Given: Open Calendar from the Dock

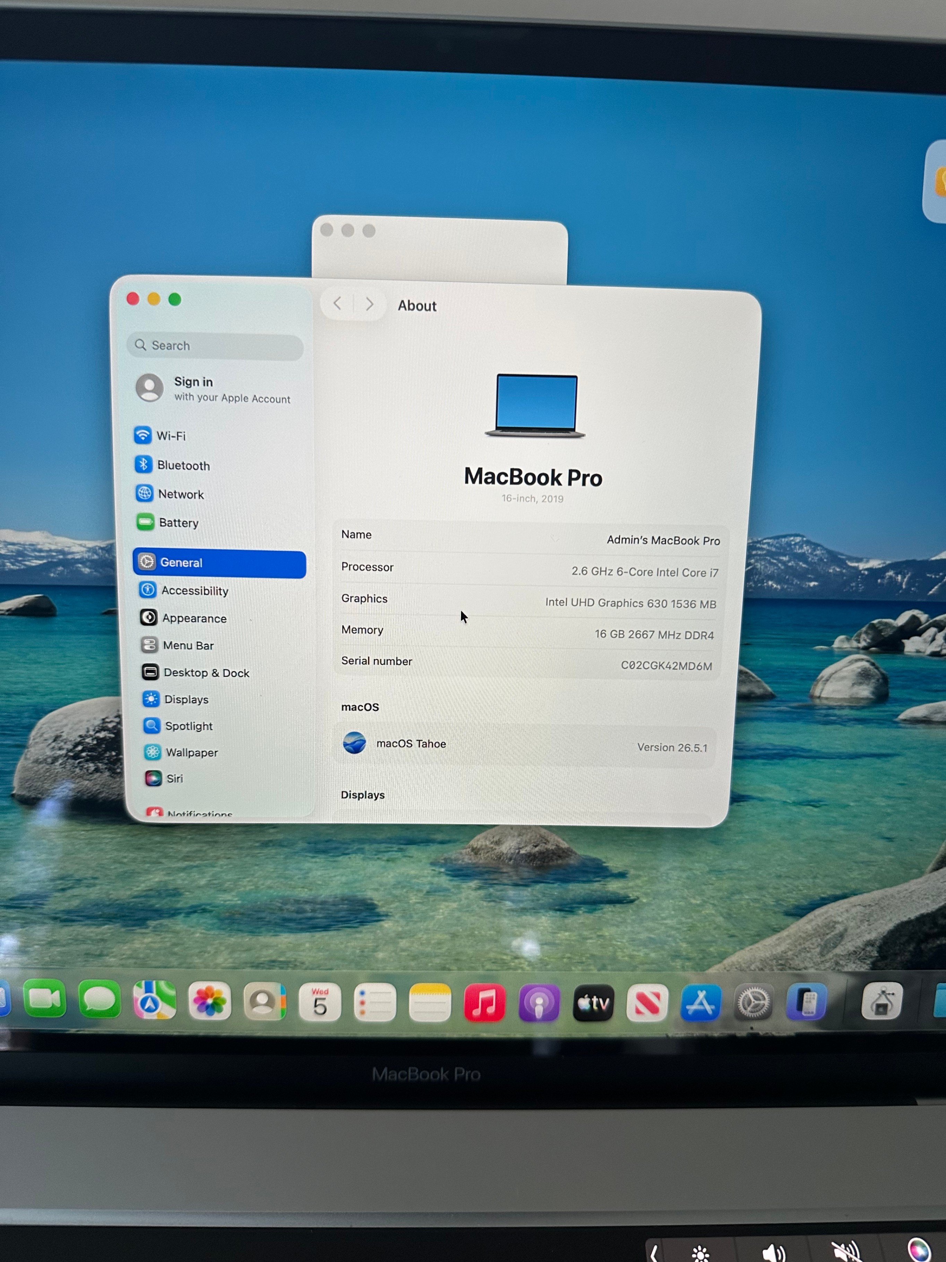Looking at the screenshot, I should [320, 1002].
